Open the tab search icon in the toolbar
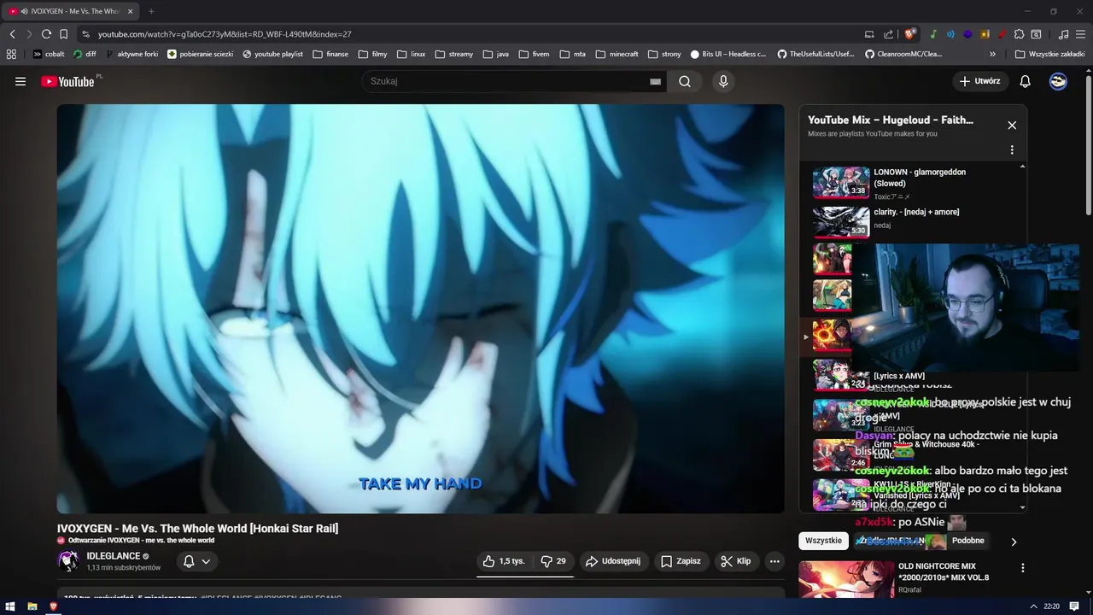 coord(1036,34)
